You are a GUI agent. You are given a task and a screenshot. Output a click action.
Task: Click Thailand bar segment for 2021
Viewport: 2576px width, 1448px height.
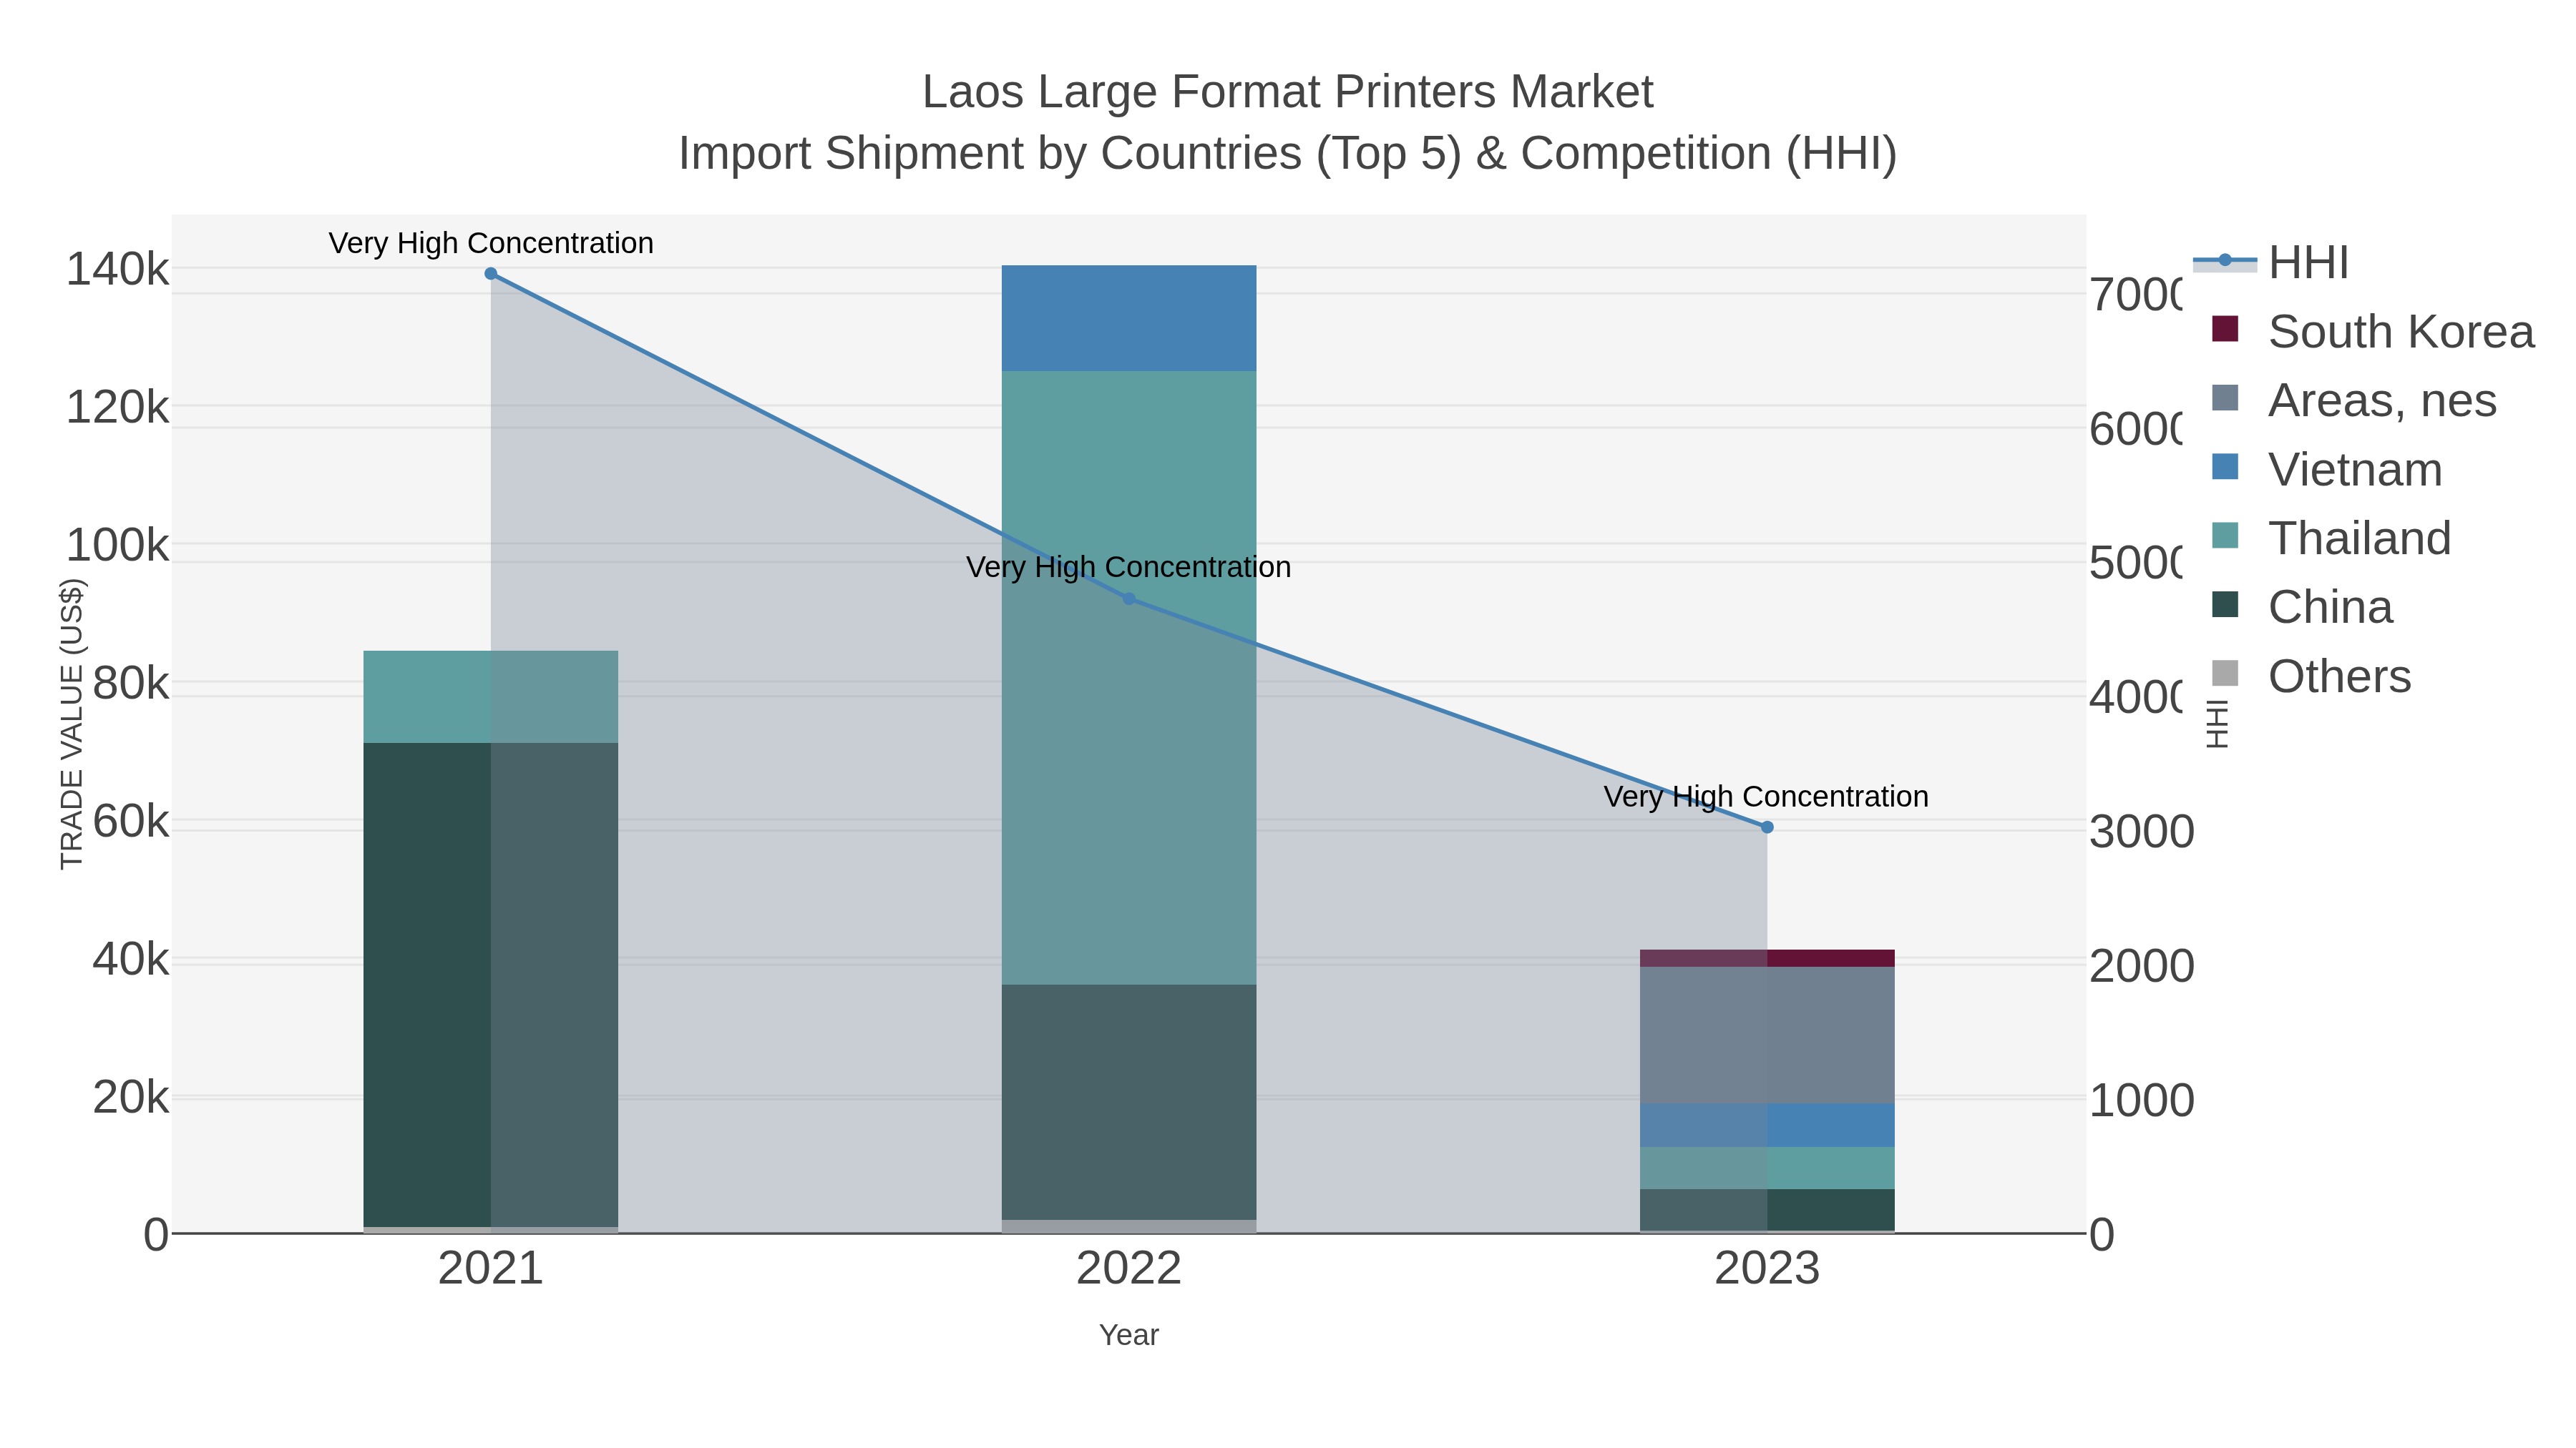(491, 696)
